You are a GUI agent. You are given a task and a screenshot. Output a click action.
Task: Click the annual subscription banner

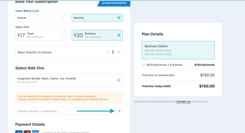pyautogui.click(x=114, y=3)
